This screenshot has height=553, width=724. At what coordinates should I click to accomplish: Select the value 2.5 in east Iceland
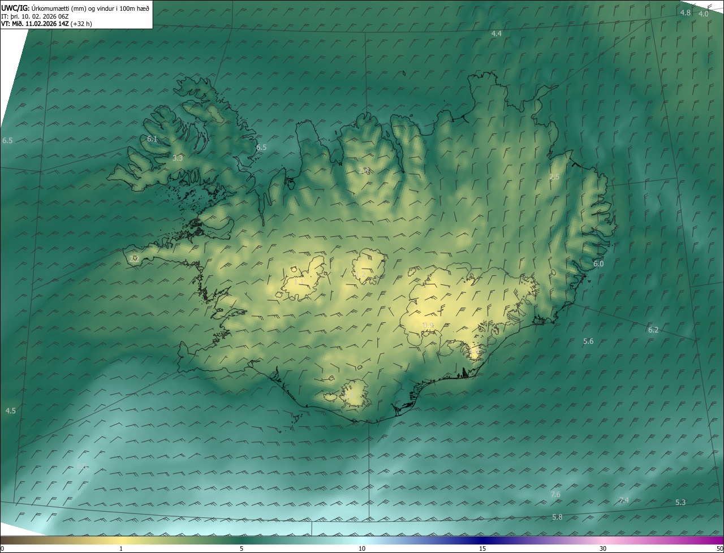554,177
